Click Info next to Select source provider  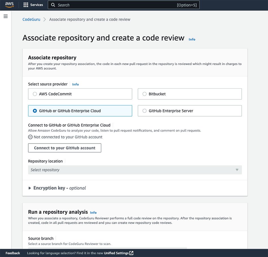(x=75, y=84)
